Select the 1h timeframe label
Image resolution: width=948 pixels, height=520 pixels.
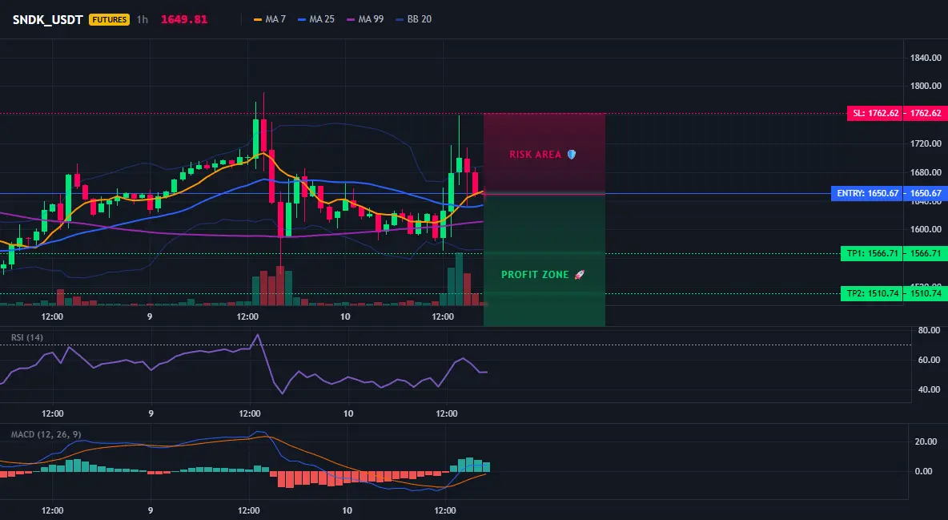pyautogui.click(x=142, y=19)
